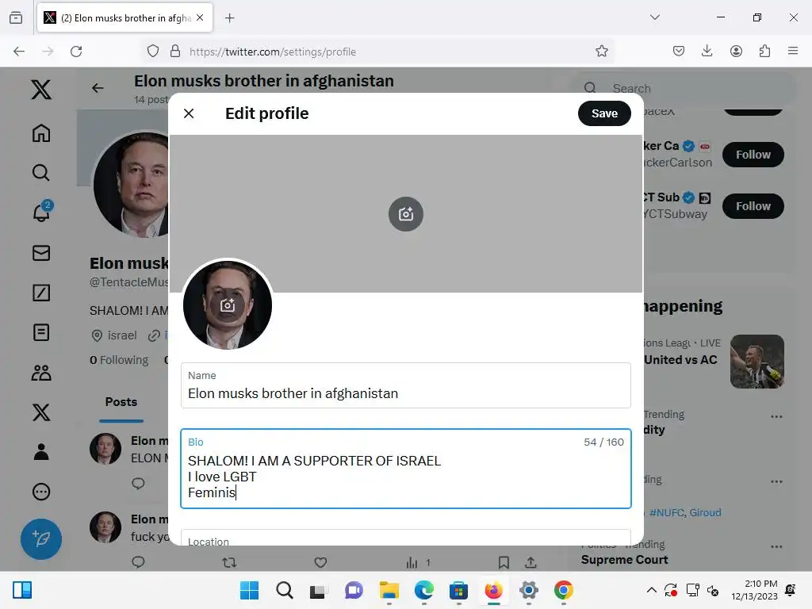The width and height of the screenshot is (812, 609).
Task: Bookmark the second post
Action: click(504, 562)
